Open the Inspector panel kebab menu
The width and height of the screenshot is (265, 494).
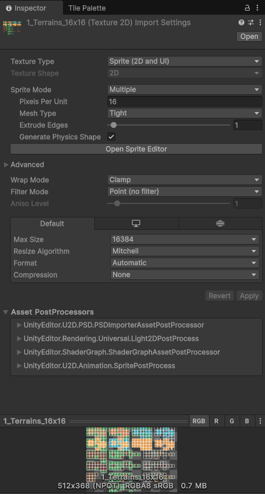(257, 8)
